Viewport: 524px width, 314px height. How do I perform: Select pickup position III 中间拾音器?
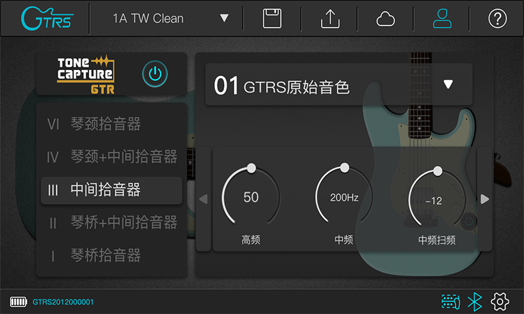tap(111, 190)
